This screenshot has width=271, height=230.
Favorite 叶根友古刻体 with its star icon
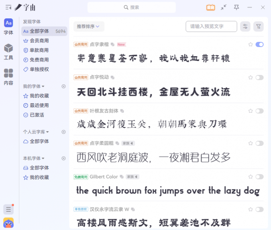point(250,111)
